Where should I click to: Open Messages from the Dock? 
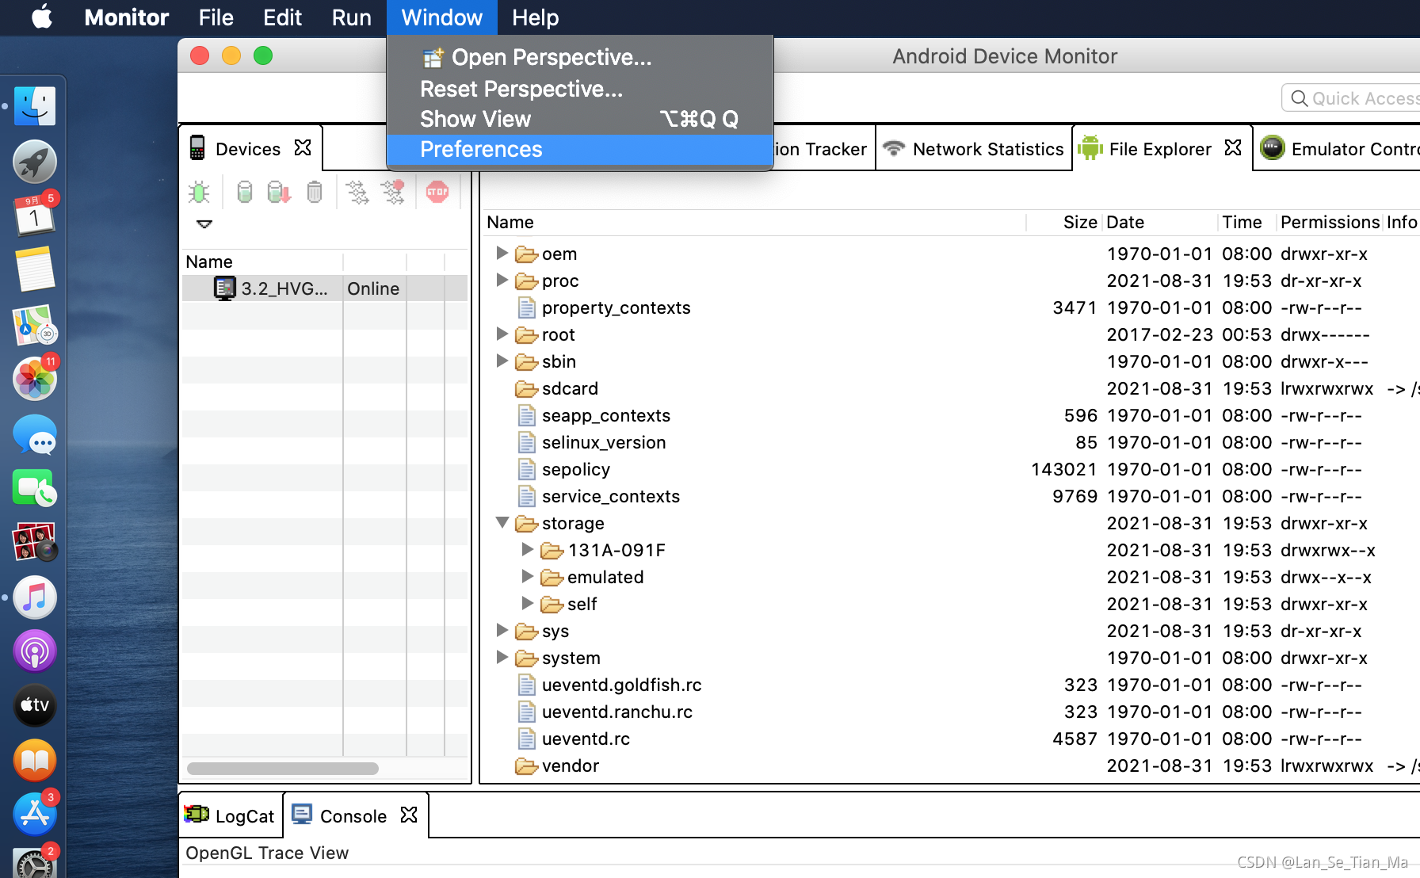pyautogui.click(x=34, y=434)
